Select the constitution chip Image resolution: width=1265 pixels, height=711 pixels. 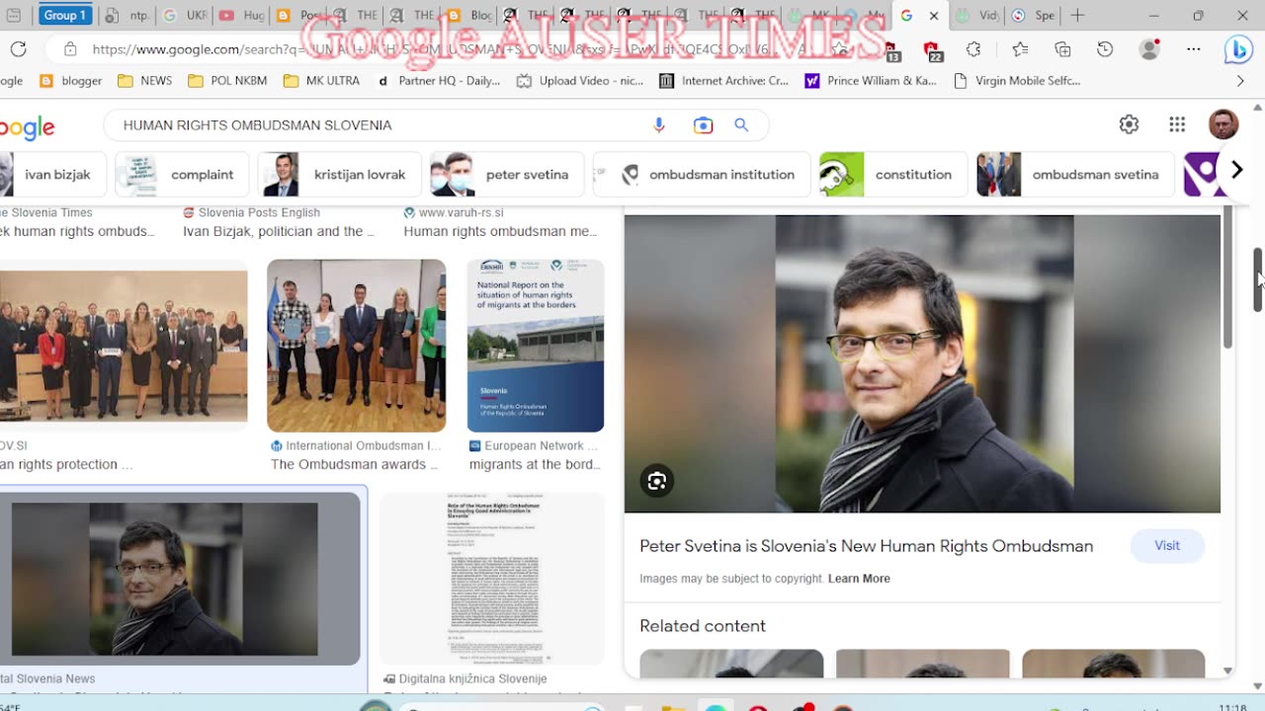click(893, 175)
